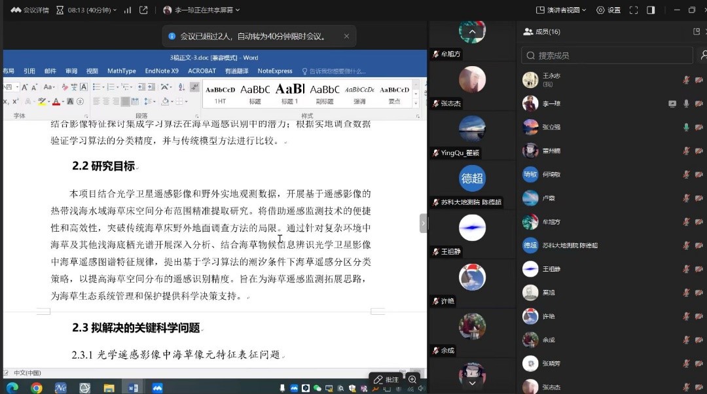Toggle microphone for member 王永志
The width and height of the screenshot is (707, 394).
point(686,80)
